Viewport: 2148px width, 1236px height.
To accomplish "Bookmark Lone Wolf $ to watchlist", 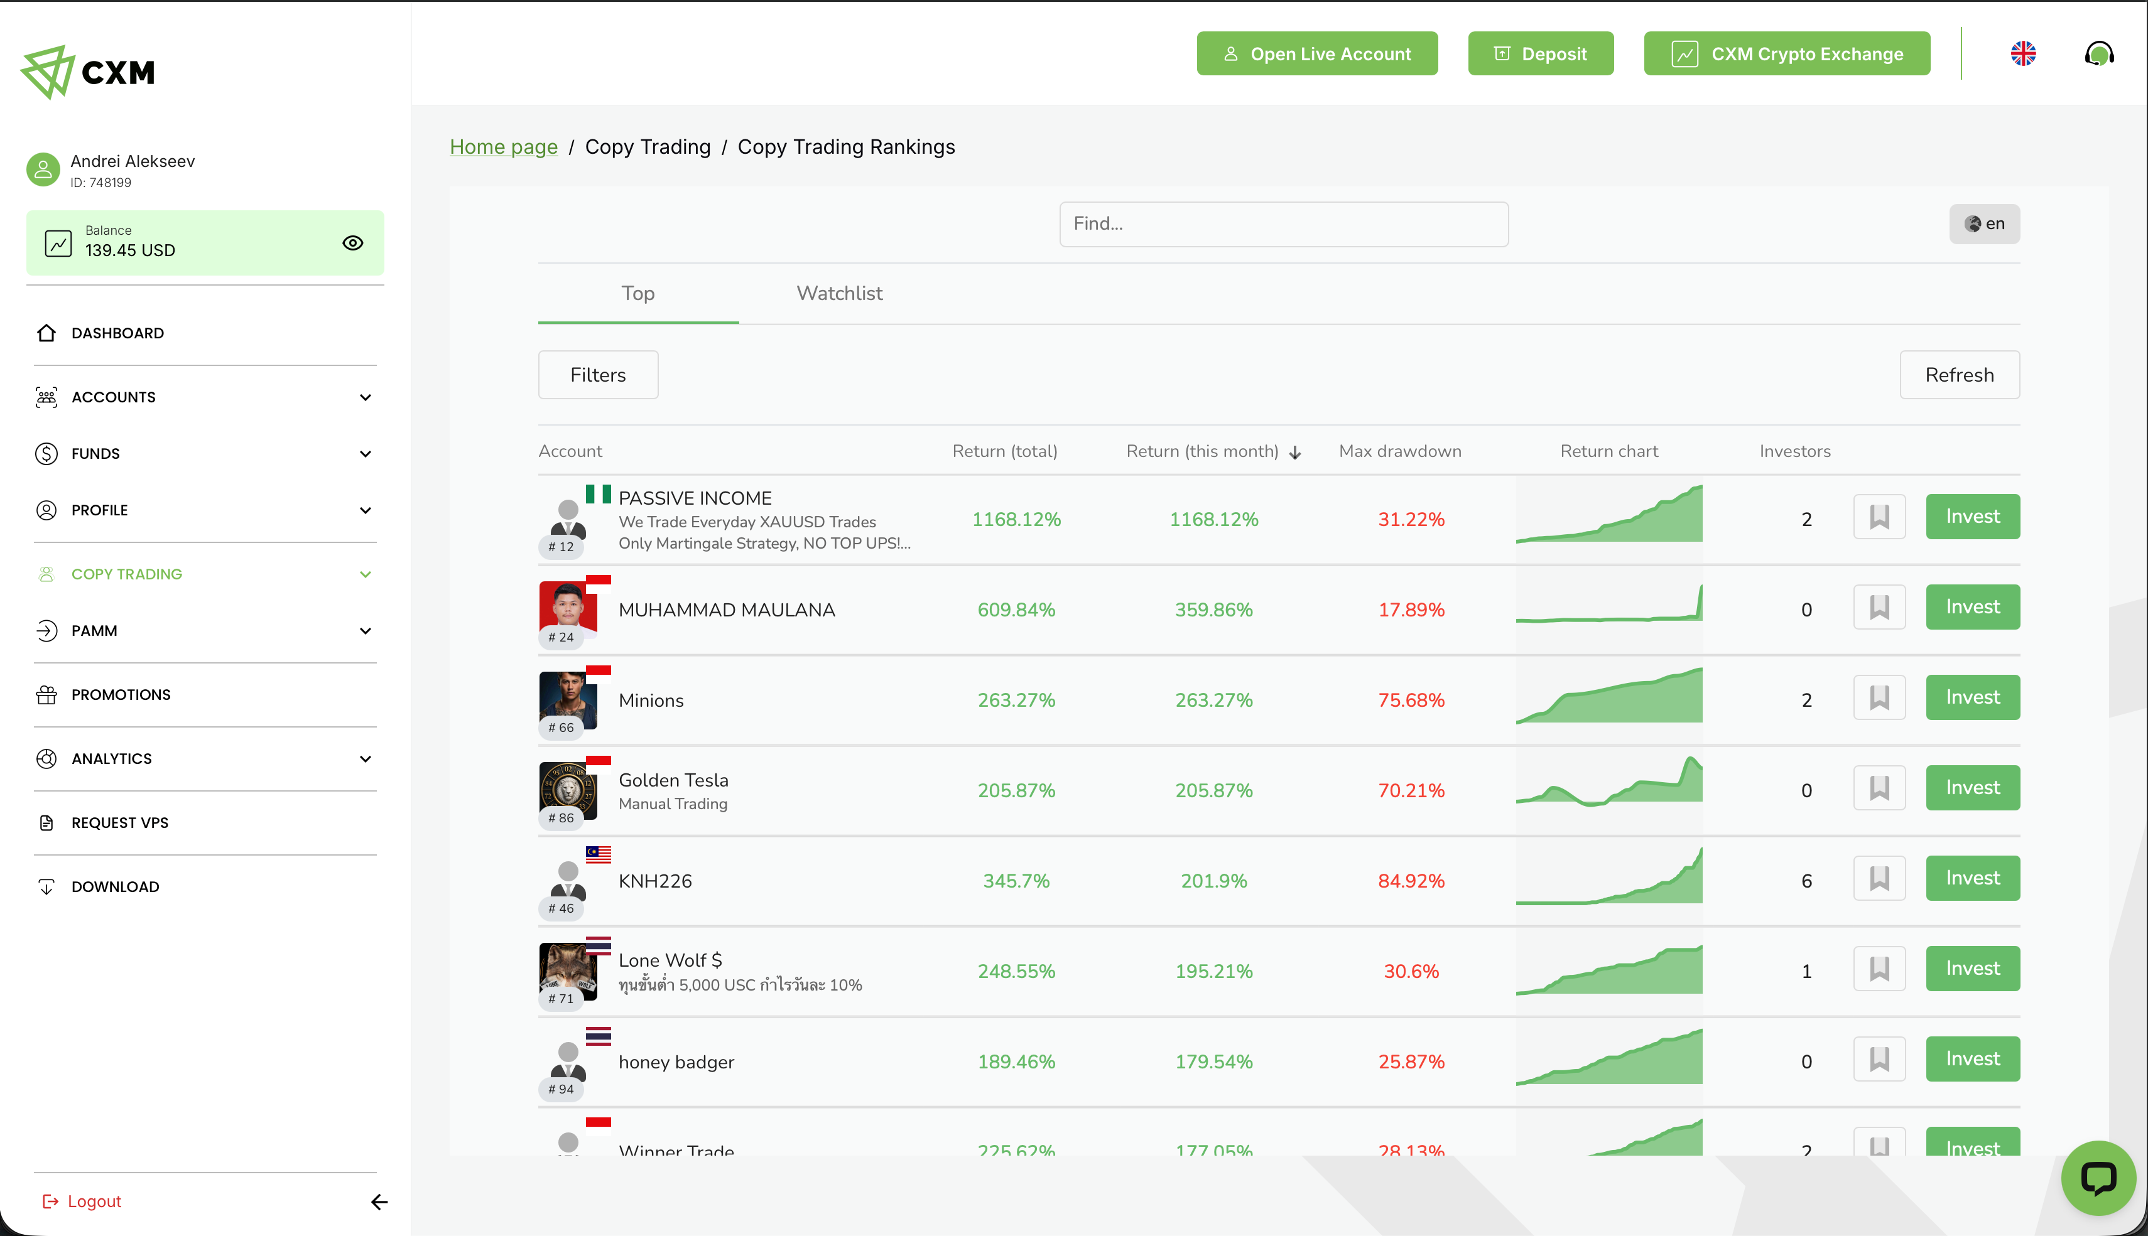I will pos(1879,969).
